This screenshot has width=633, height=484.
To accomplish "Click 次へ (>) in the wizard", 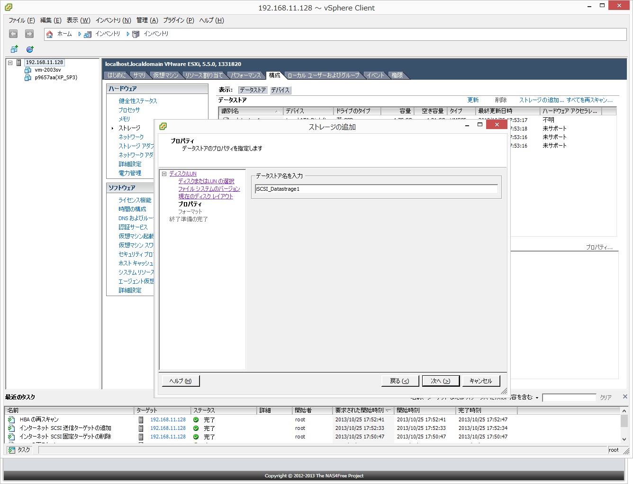I will (x=440, y=381).
